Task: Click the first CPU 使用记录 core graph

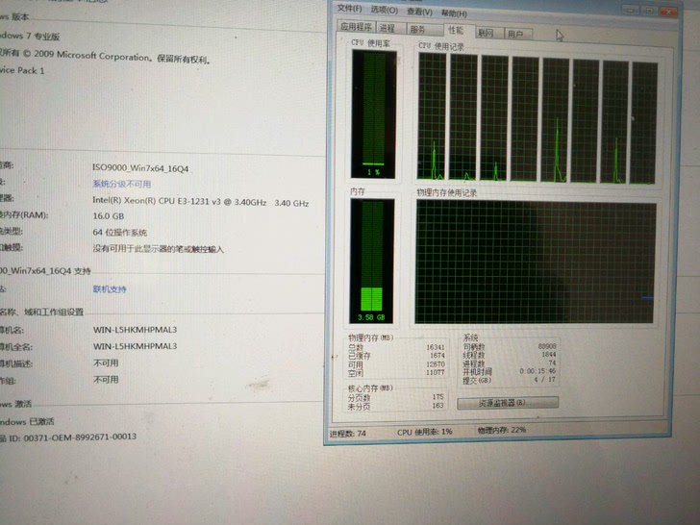Action: click(432, 116)
